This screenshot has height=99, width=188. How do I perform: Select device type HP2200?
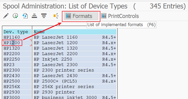click(x=12, y=54)
